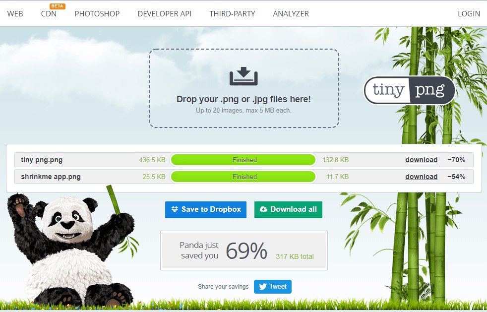
Task: Click the 'Share your savings' label
Action: 223,287
